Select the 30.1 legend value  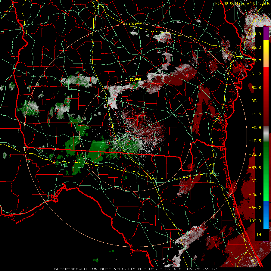(x=256, y=101)
